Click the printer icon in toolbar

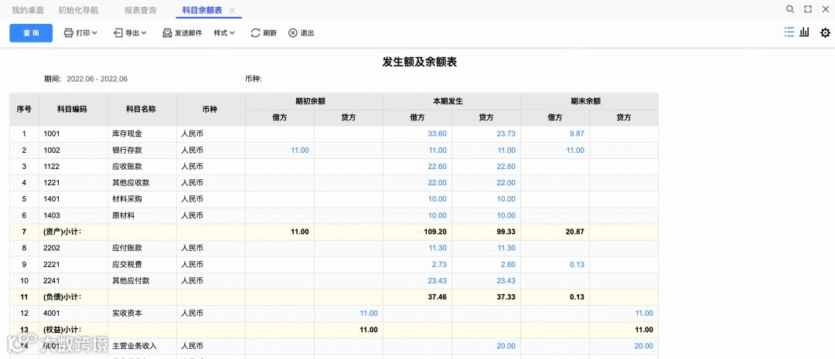(69, 33)
